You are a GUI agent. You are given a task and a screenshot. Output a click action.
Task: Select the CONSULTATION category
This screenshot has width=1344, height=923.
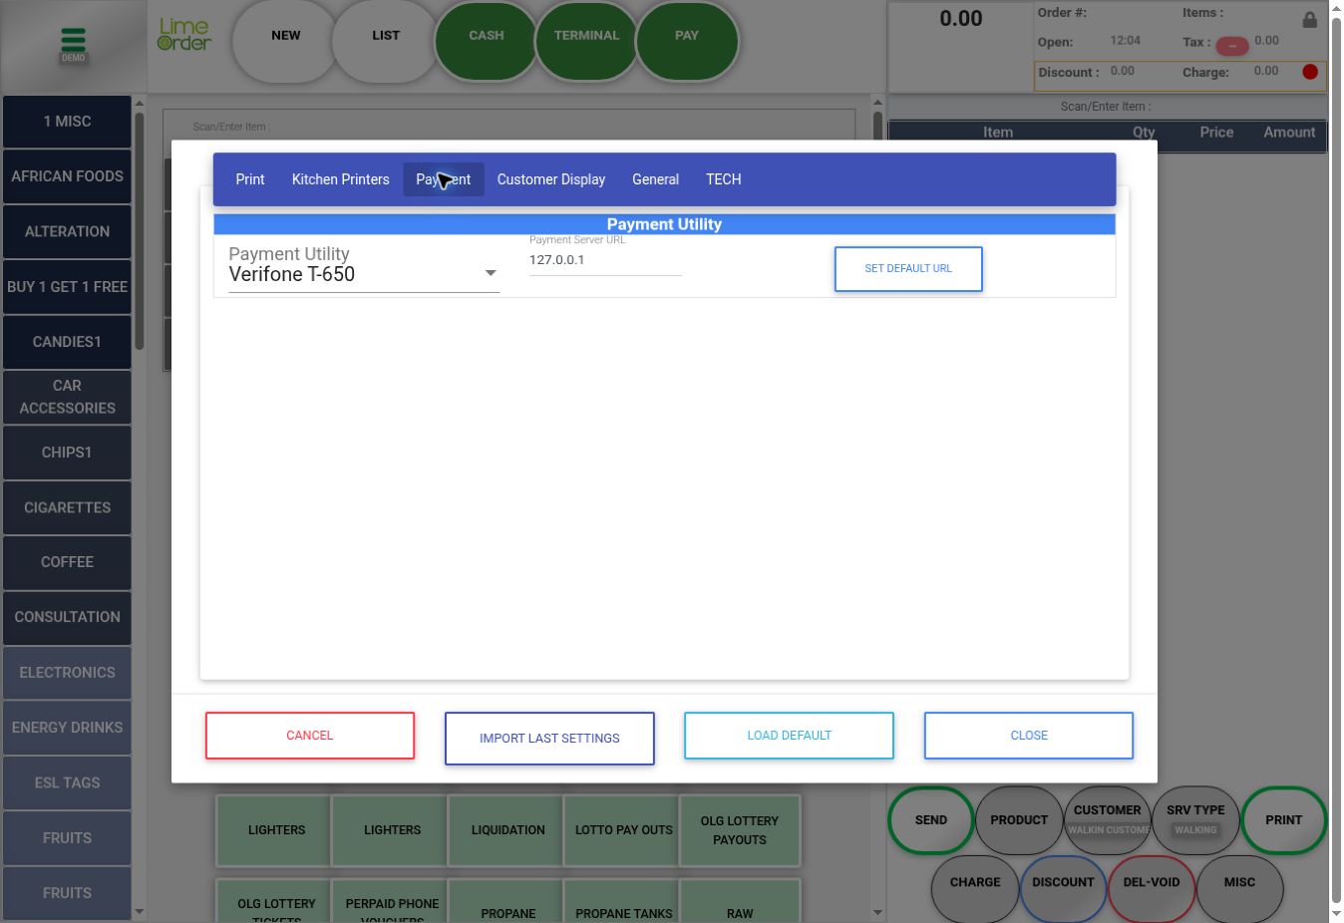(67, 617)
